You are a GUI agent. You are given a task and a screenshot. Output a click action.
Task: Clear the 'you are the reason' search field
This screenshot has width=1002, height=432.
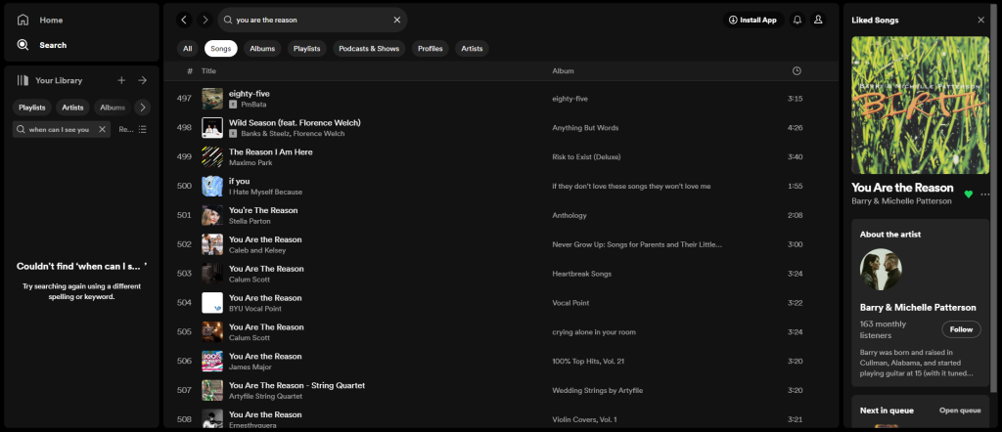tap(396, 20)
